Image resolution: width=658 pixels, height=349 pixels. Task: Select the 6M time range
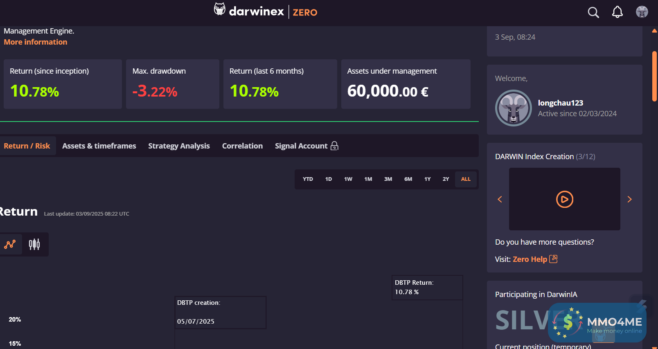408,179
